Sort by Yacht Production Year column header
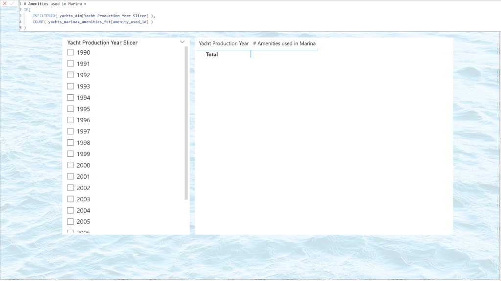This screenshot has height=281, width=501. click(224, 43)
